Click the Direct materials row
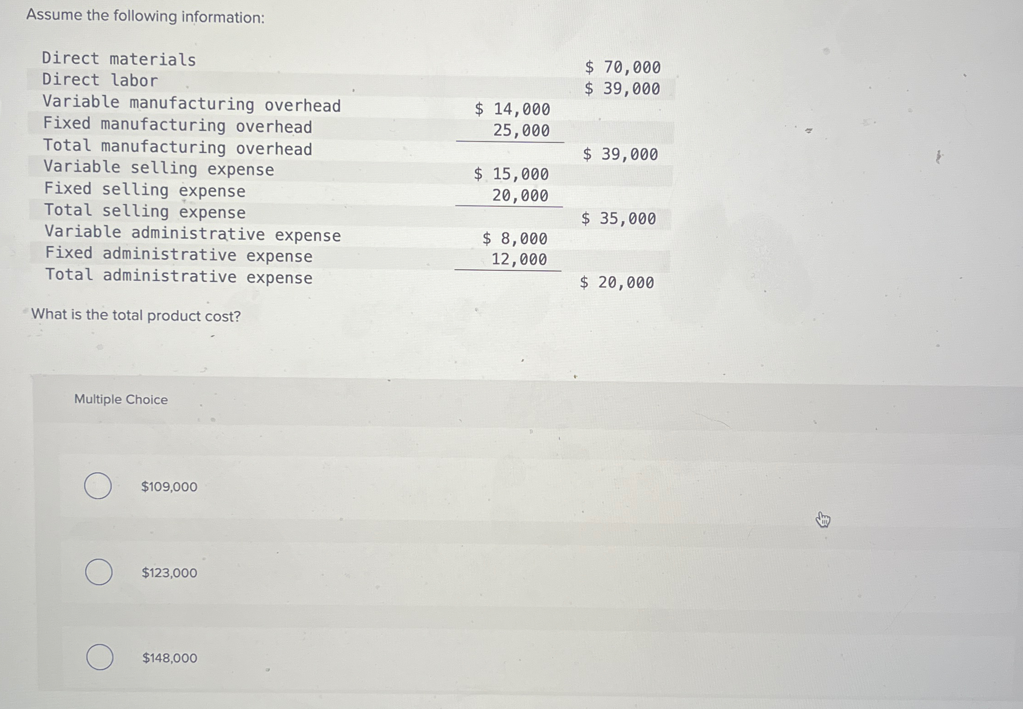Viewport: 1023px width, 709px height. click(118, 58)
